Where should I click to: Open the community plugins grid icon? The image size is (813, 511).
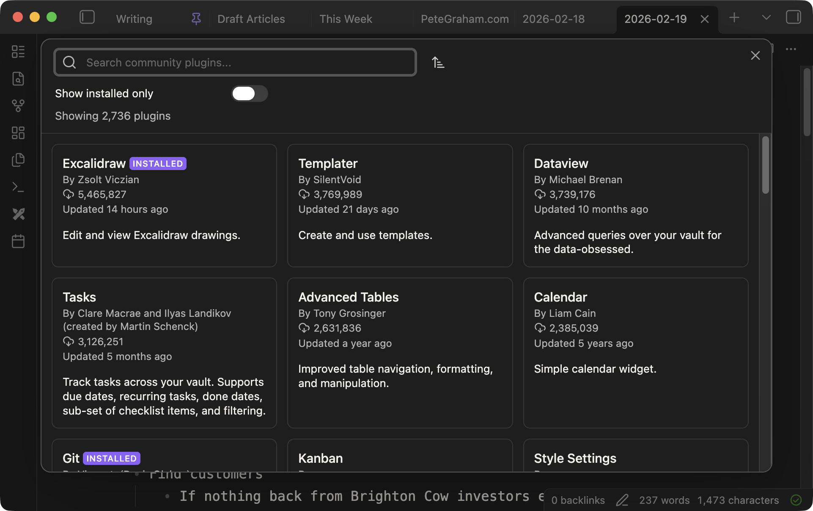pos(18,133)
